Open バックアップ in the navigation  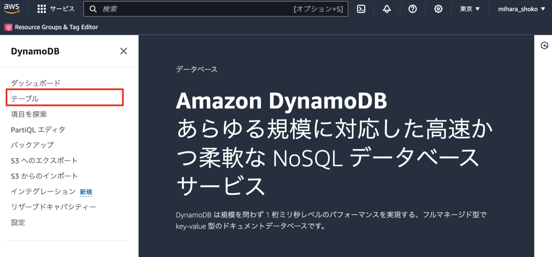click(x=32, y=145)
